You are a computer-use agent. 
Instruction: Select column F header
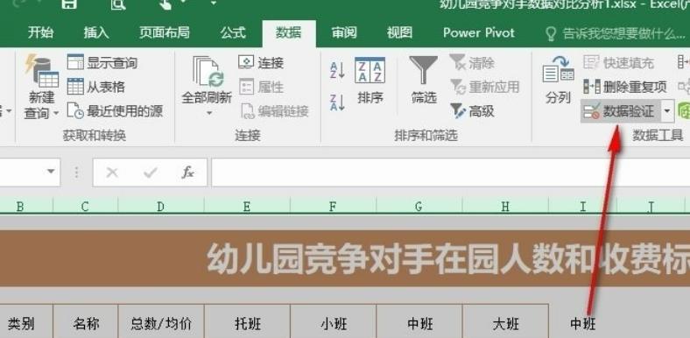[x=333, y=206]
